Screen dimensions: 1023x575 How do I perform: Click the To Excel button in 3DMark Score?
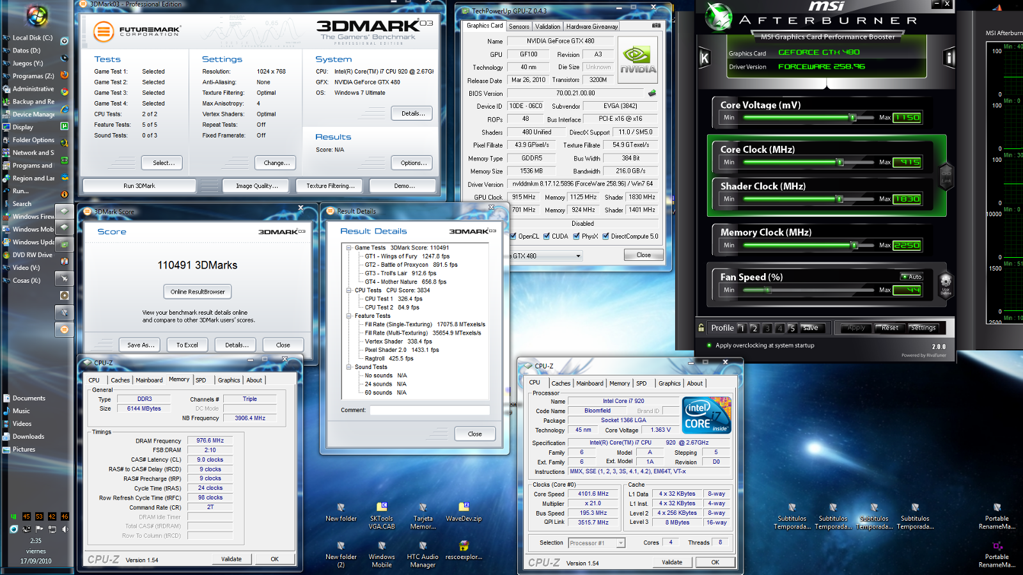(x=187, y=345)
